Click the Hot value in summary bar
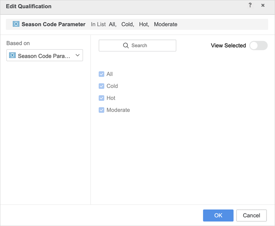275x226 pixels. click(143, 24)
